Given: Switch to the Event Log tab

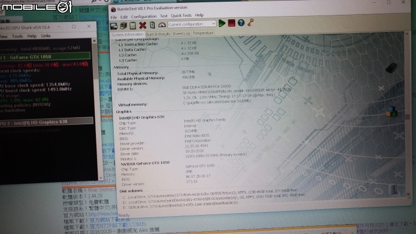Looking at the screenshot, I should pos(181,34).
